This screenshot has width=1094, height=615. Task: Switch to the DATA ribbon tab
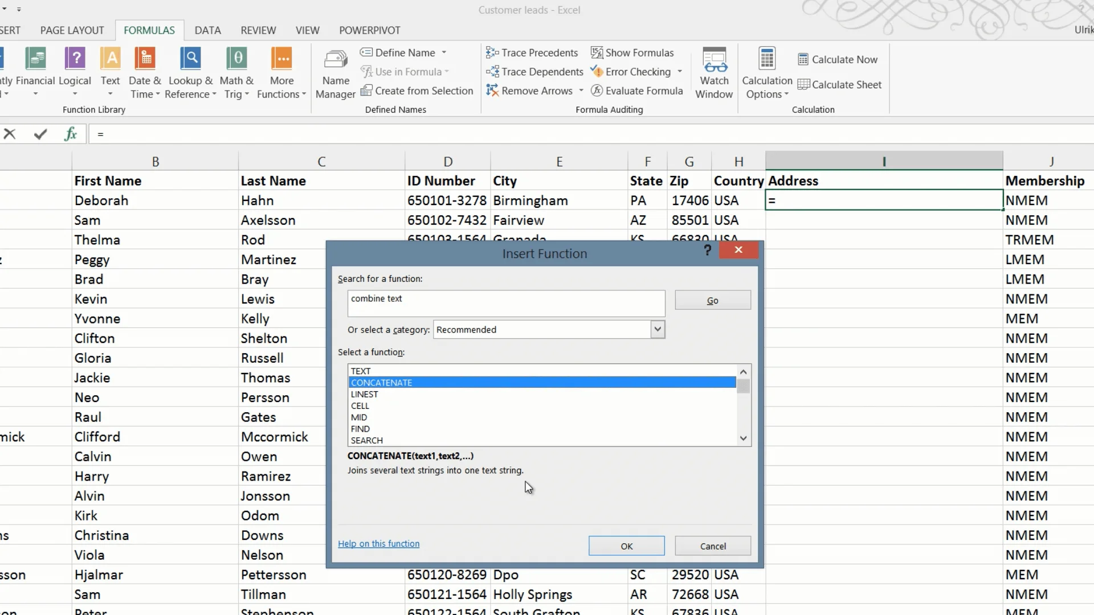[x=207, y=30]
